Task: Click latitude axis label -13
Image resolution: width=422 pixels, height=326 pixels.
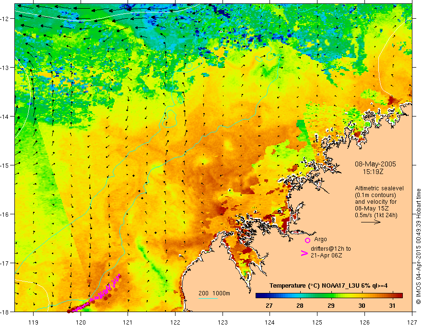Action: (5, 68)
